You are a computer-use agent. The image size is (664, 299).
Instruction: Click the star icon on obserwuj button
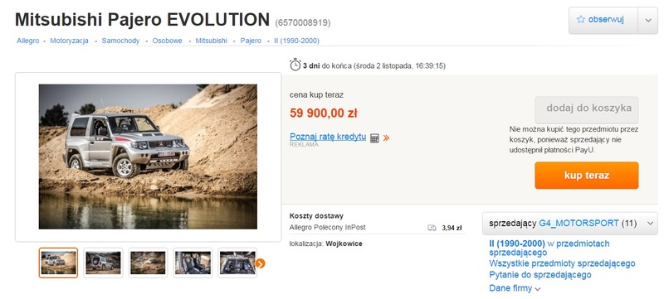click(x=580, y=19)
